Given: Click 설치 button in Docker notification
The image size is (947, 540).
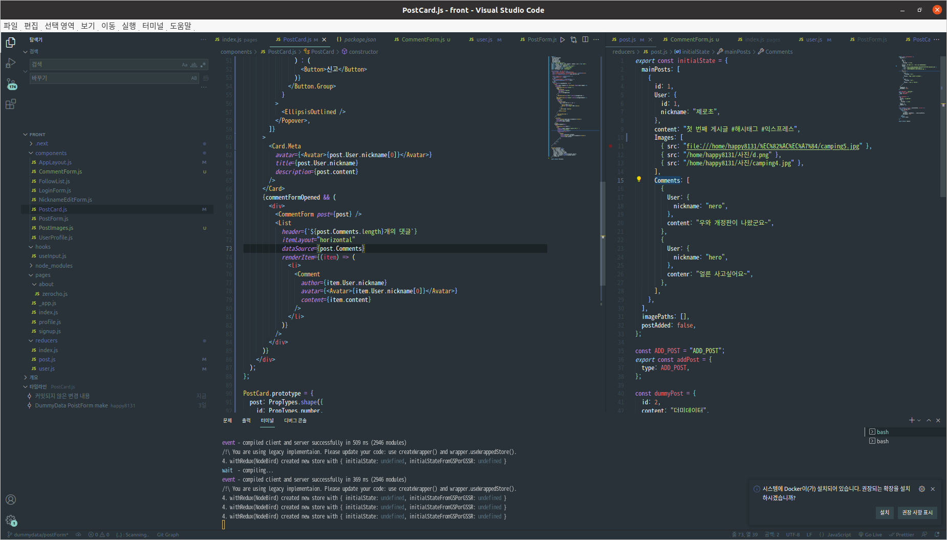Looking at the screenshot, I should click(x=885, y=512).
